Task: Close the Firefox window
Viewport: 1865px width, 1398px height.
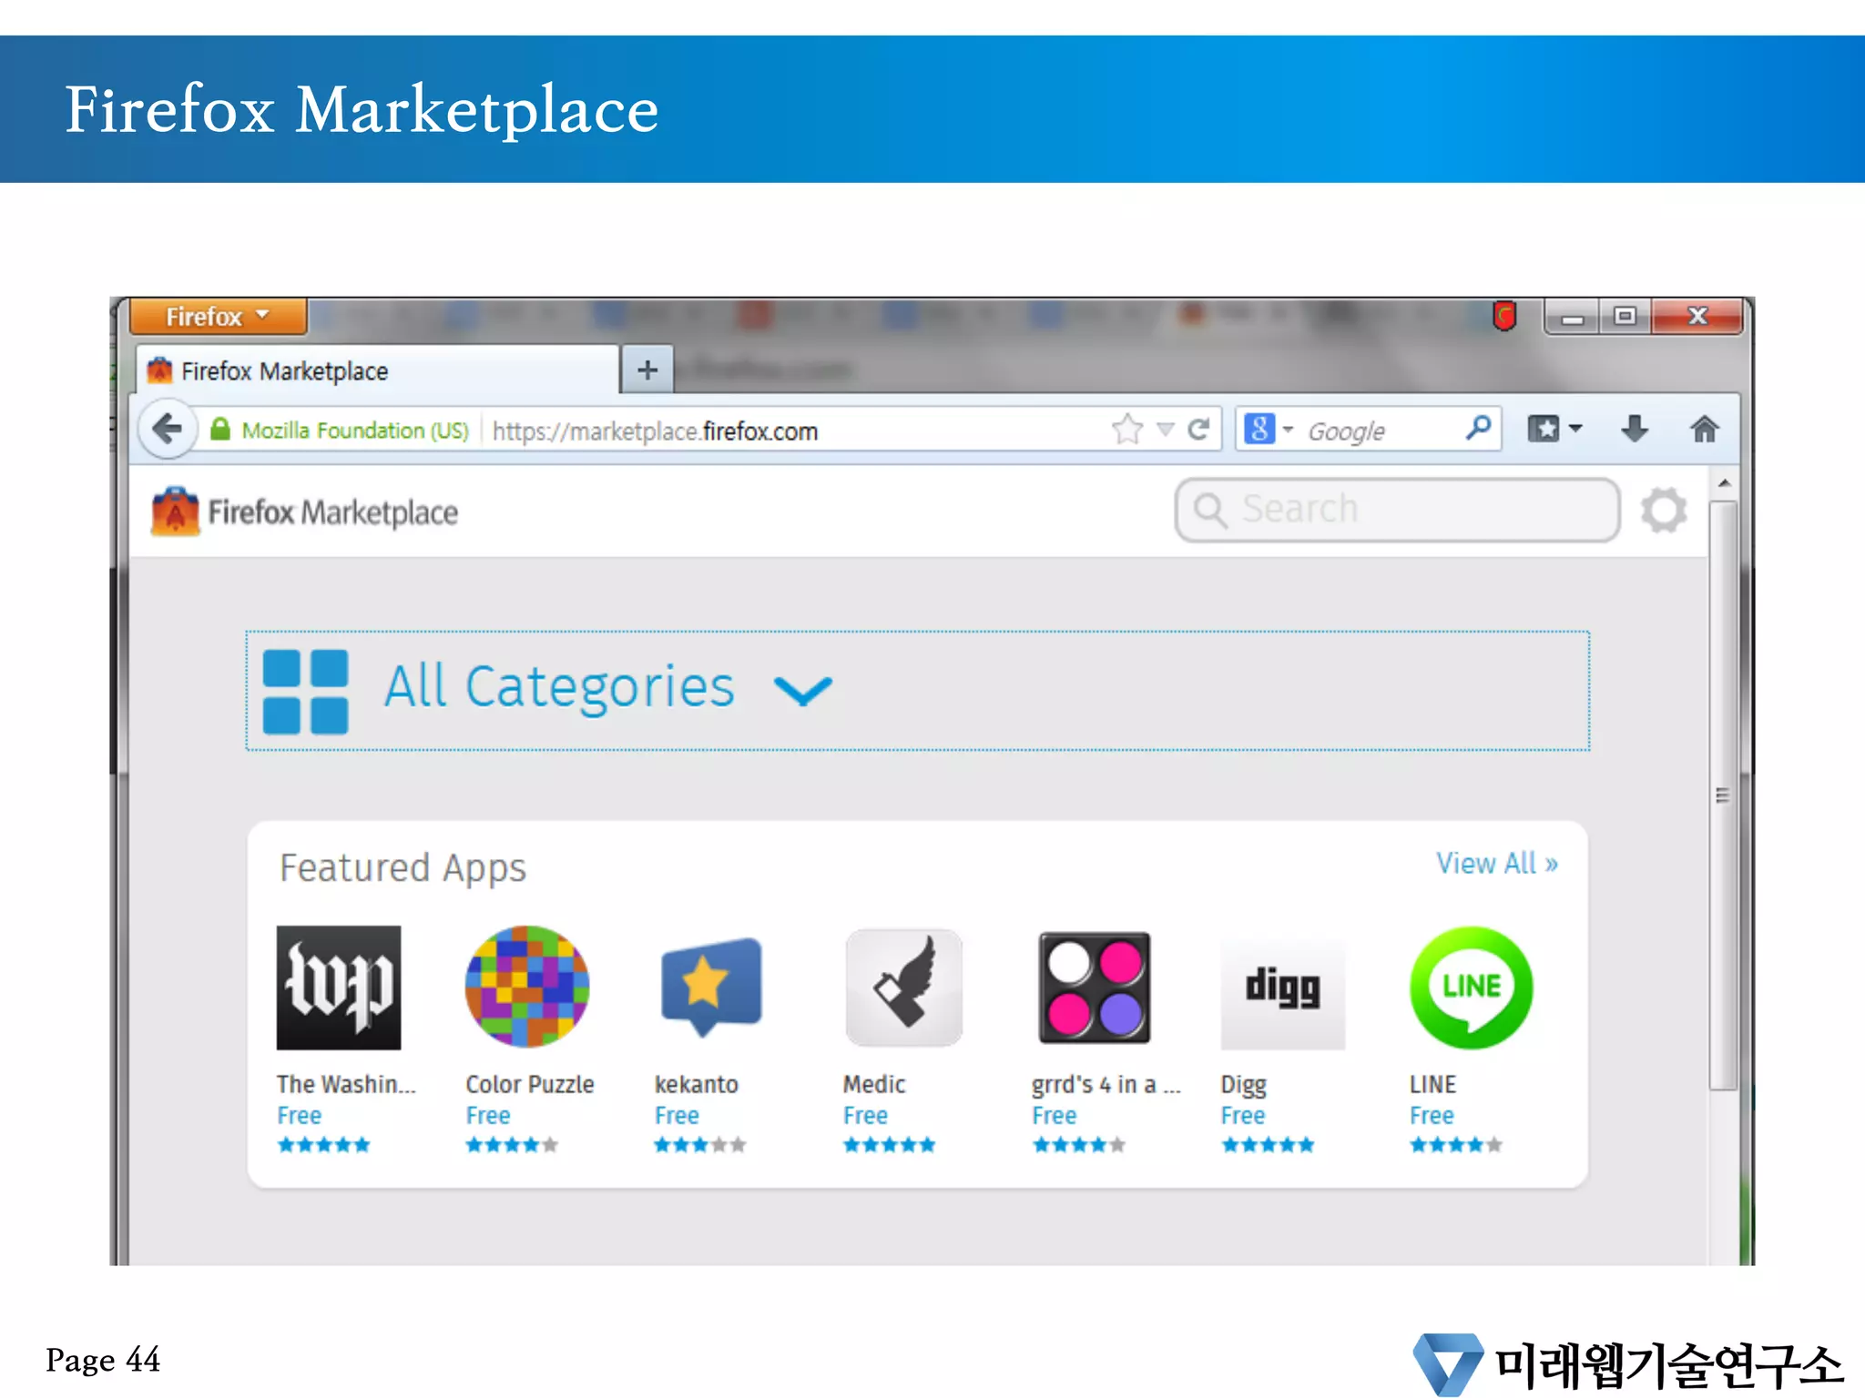Action: click(x=1697, y=316)
